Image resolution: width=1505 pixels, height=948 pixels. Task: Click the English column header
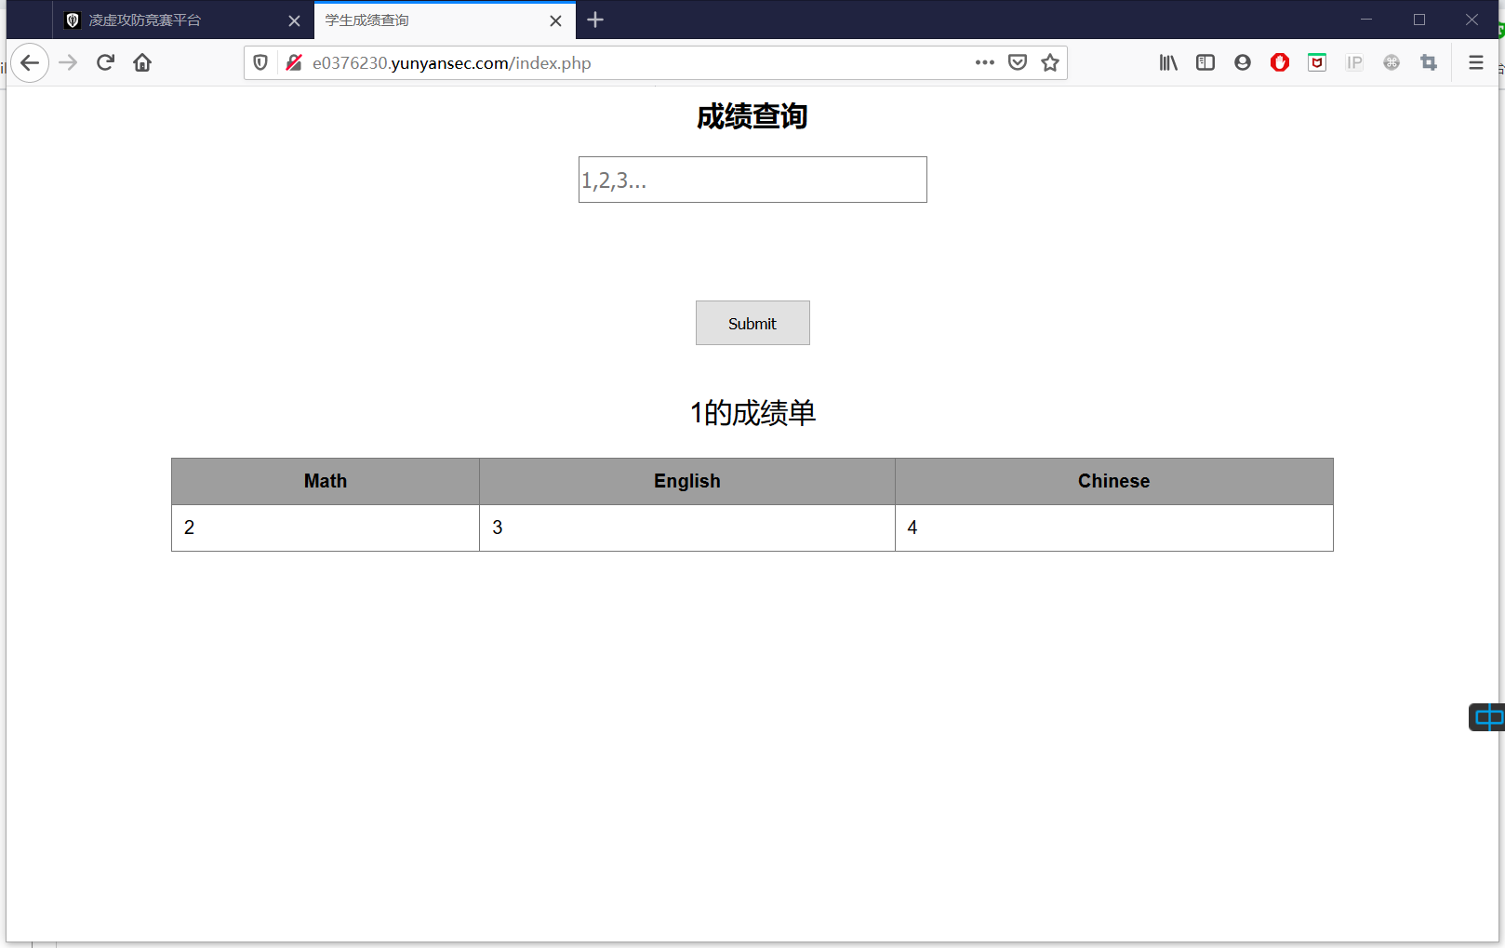(x=687, y=481)
